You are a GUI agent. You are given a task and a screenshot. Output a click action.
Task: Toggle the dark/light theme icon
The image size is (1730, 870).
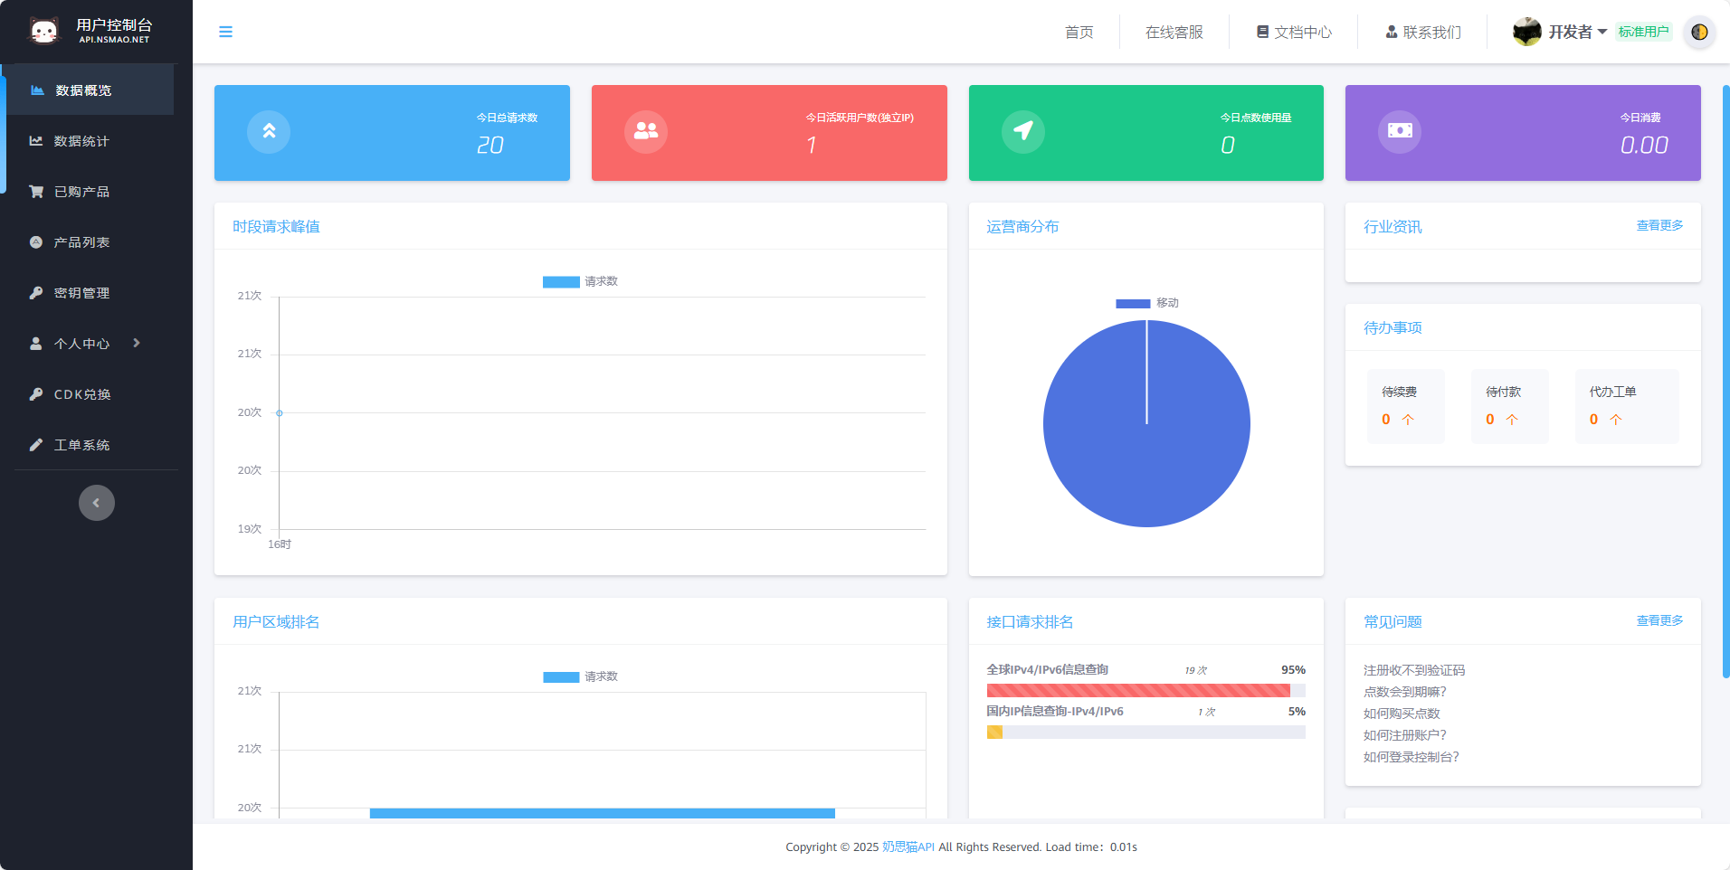(x=1699, y=32)
